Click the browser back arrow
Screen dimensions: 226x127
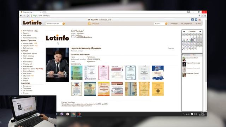pos(21,16)
